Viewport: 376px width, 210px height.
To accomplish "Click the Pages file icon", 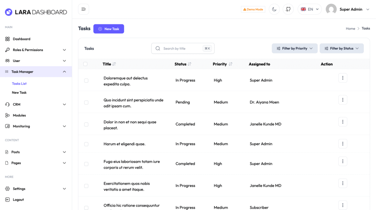I will (x=7, y=163).
